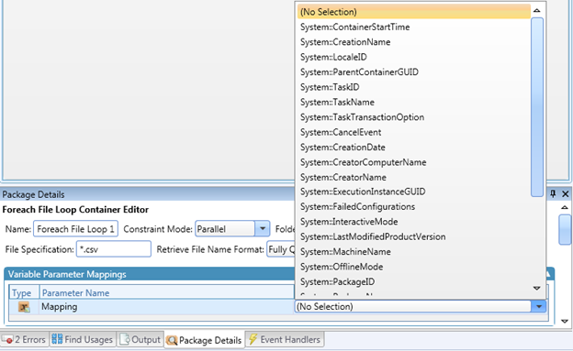Click the Errors tab red icon
The height and width of the screenshot is (351, 573).
[x=7, y=340]
